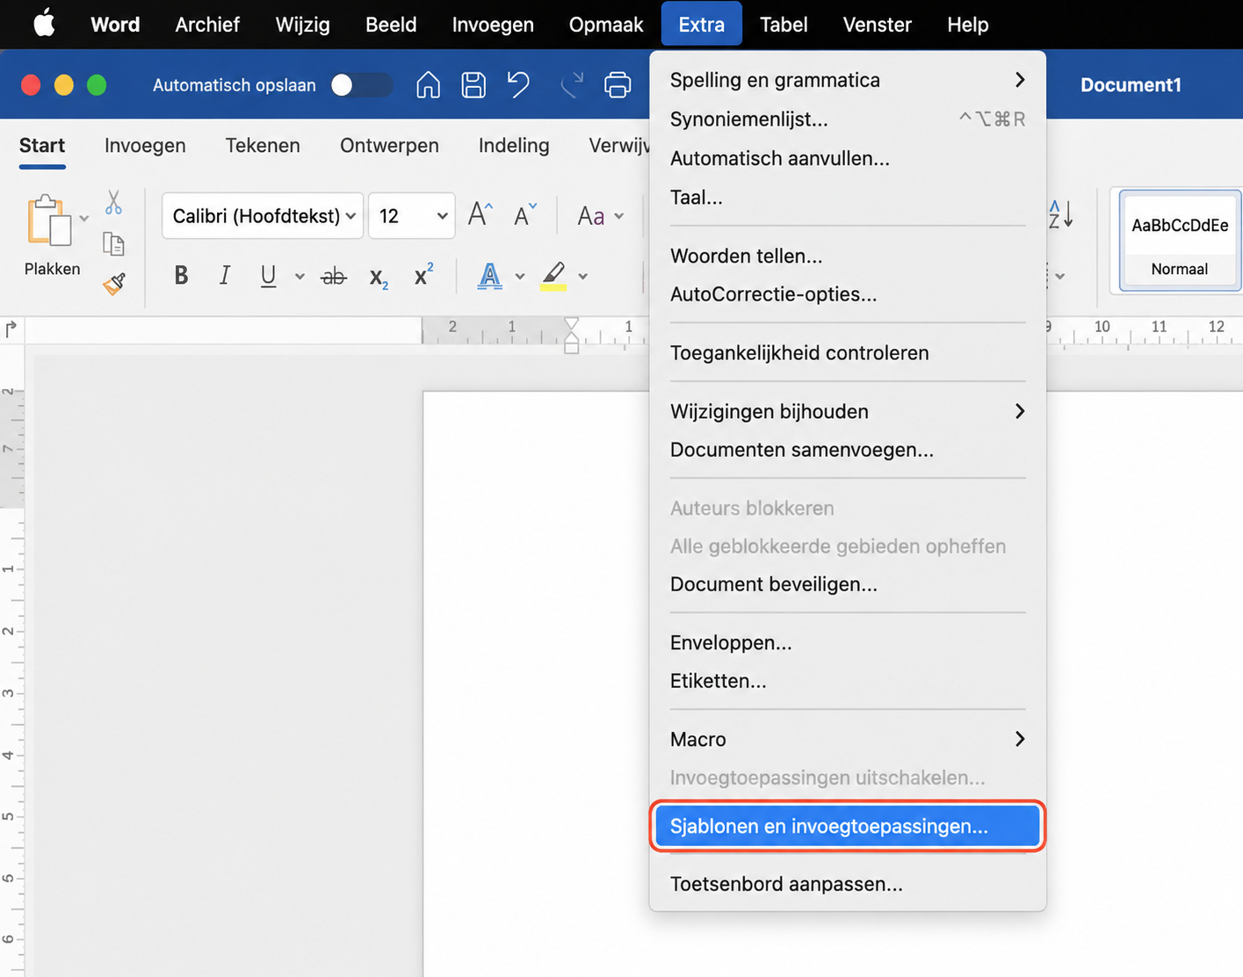Choose Sjablonen en invoegtoepassingen...
Image resolution: width=1243 pixels, height=977 pixels.
[x=848, y=826]
